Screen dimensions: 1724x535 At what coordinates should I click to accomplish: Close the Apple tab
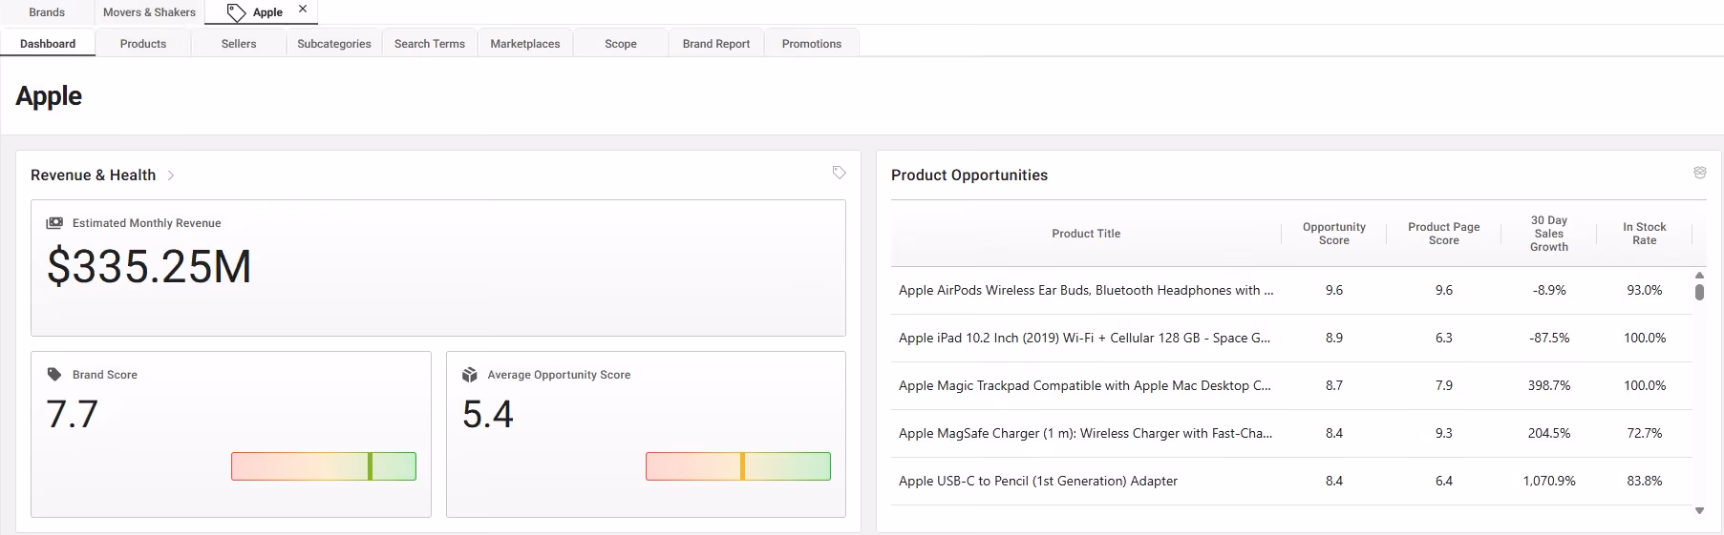(303, 9)
